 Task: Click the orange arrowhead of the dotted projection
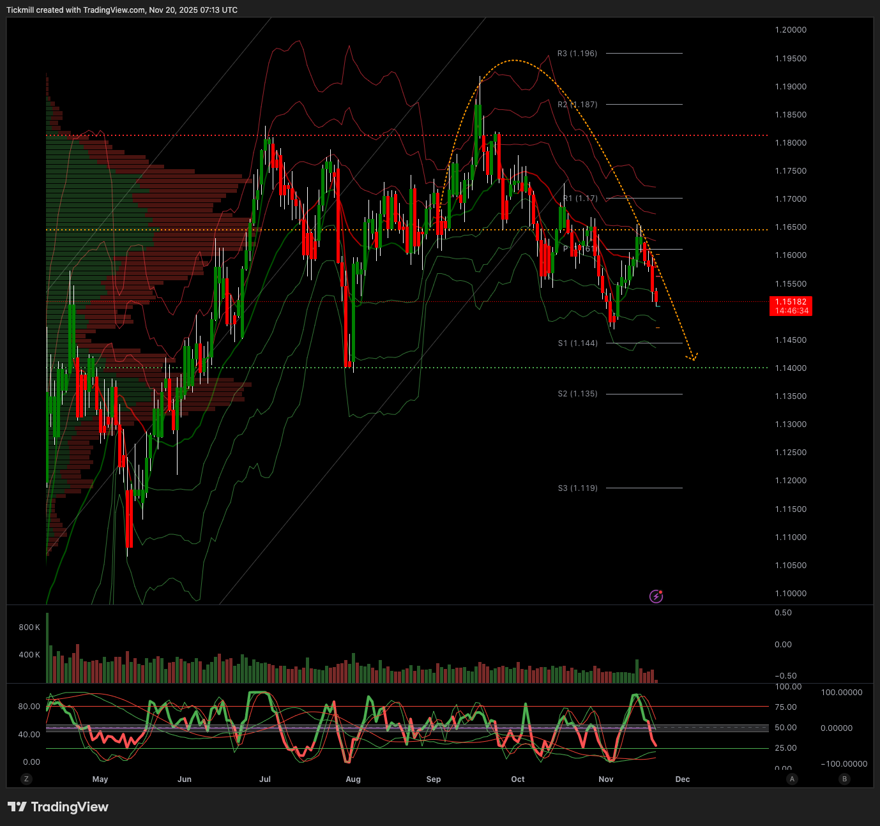[694, 358]
